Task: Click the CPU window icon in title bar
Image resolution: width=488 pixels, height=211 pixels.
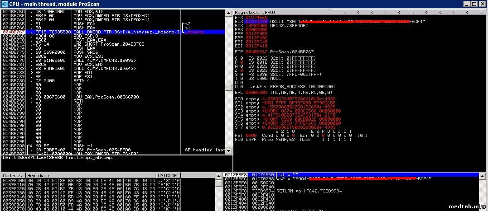Action: tap(5, 4)
